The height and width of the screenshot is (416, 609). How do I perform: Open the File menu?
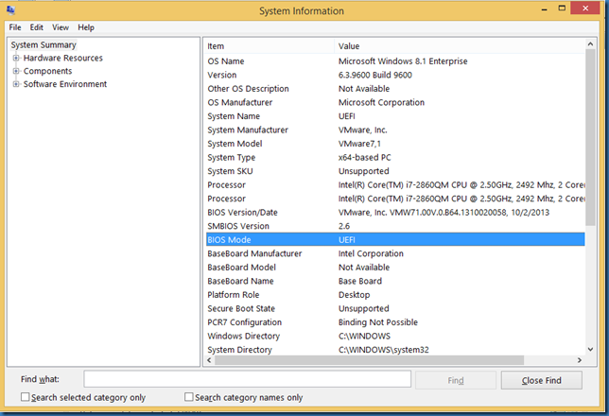pos(15,27)
